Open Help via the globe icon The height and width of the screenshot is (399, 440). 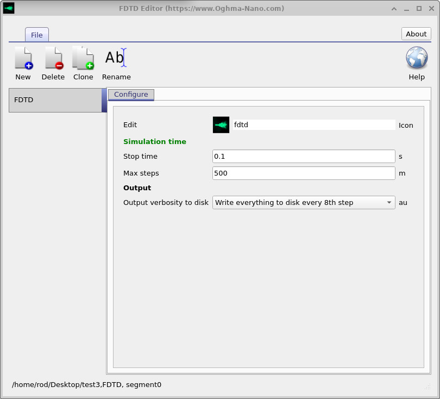click(x=416, y=57)
